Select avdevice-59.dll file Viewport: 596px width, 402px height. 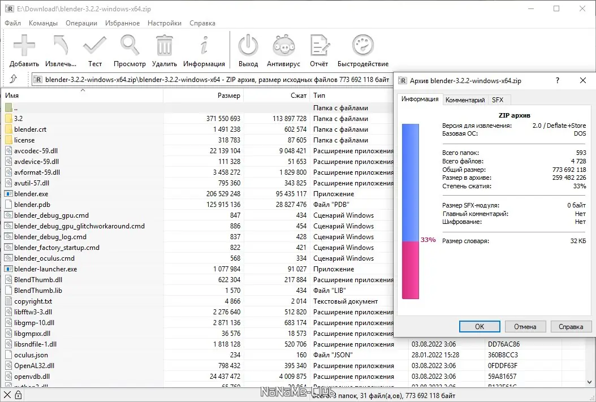coord(37,162)
